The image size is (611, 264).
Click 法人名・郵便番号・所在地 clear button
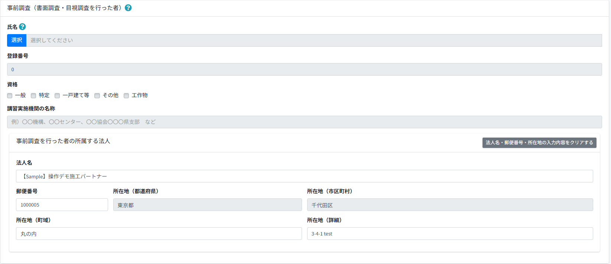coord(539,143)
